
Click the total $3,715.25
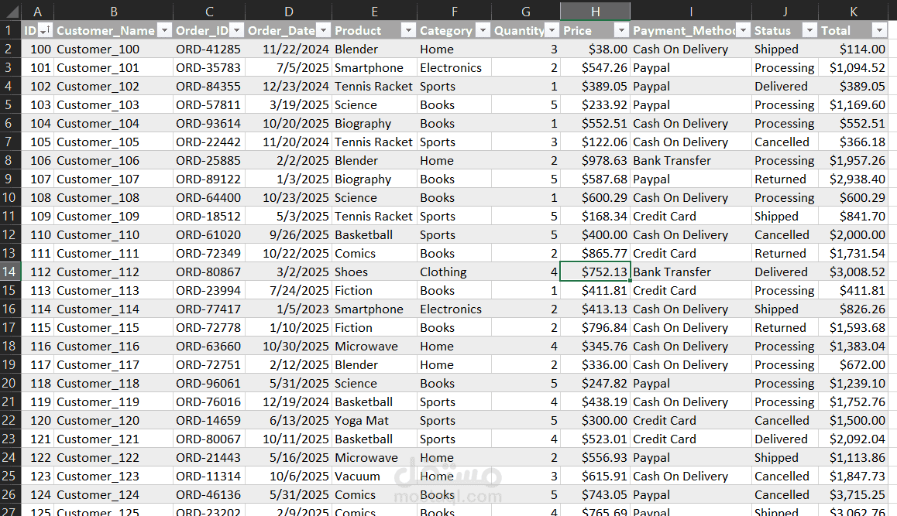(853, 495)
